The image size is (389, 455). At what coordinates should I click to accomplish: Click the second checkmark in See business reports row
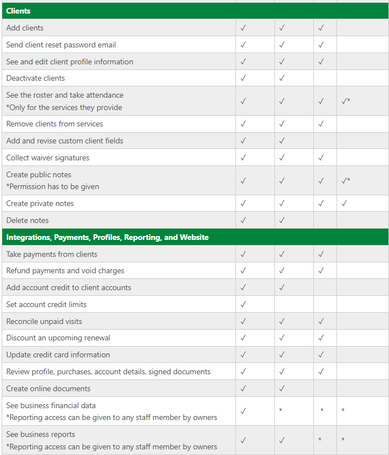(x=282, y=440)
